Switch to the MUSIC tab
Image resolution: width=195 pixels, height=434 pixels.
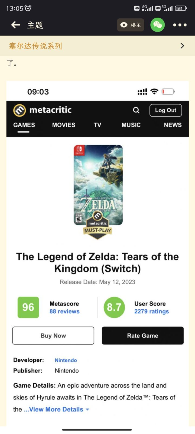(131, 125)
